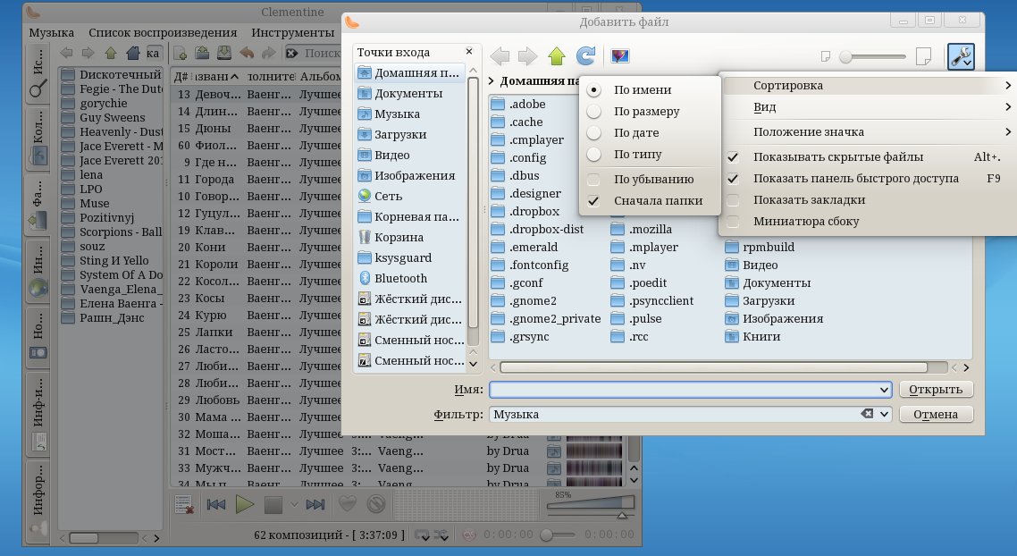The image size is (1017, 556).
Task: Click the file preview toggle icon
Action: pyautogui.click(x=620, y=57)
